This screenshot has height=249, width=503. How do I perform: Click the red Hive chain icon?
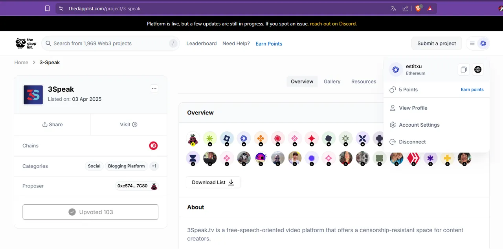(153, 145)
